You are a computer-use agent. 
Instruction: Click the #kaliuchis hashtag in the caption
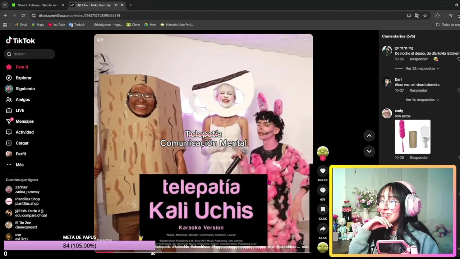click(180, 247)
